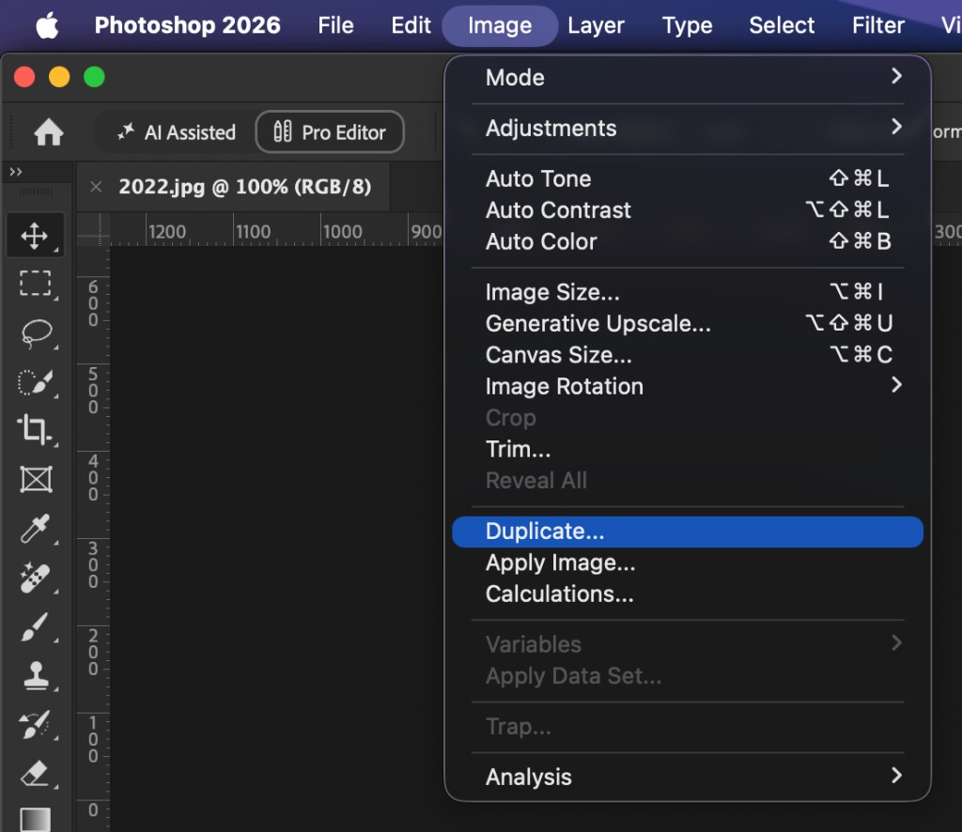
Task: Switch to Pro Editor mode
Action: coord(330,131)
